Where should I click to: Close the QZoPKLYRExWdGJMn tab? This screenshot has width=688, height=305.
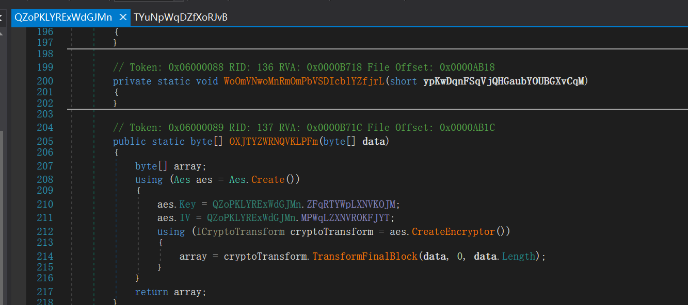click(x=123, y=17)
